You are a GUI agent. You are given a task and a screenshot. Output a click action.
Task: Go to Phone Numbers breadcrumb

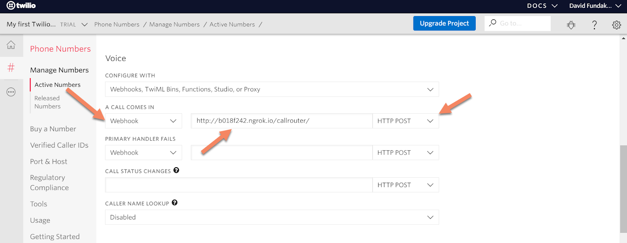click(x=117, y=25)
